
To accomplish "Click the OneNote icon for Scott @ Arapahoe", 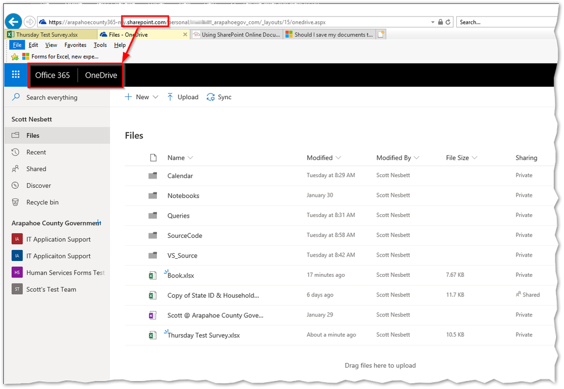I will [152, 315].
